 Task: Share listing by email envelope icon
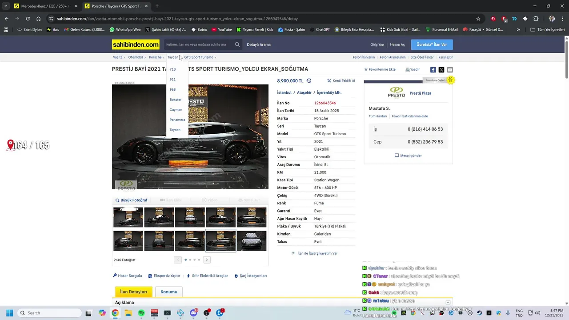[450, 70]
